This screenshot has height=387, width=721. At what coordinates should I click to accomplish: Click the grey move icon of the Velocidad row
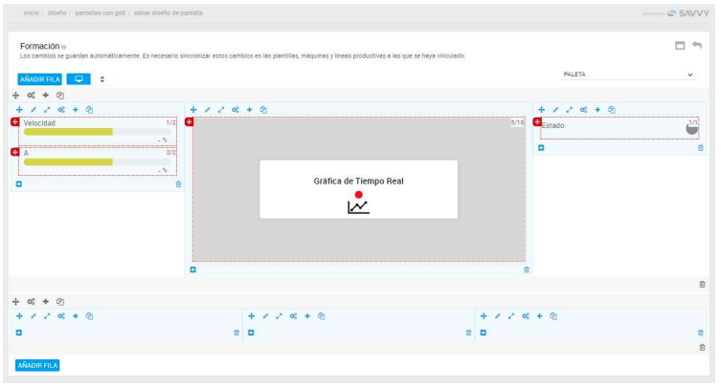15,96
